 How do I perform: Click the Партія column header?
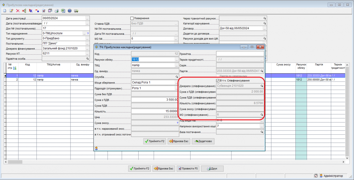pos(319,65)
